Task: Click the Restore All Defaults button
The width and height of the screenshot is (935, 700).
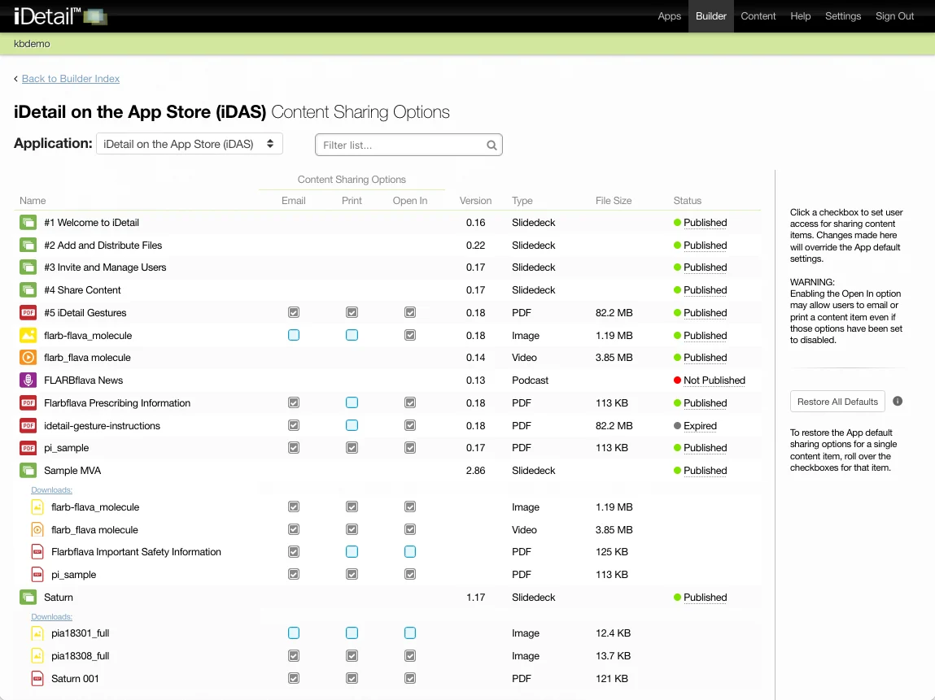Action: click(x=837, y=402)
